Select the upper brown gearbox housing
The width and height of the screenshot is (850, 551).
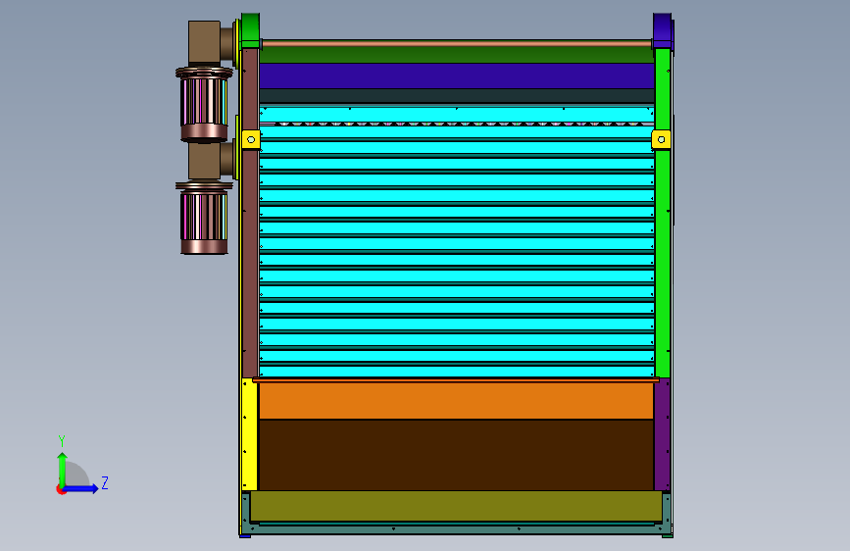point(206,43)
